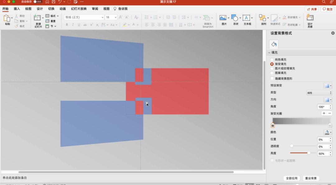Click the Arrange icon
336x185 pixels.
[262, 18]
